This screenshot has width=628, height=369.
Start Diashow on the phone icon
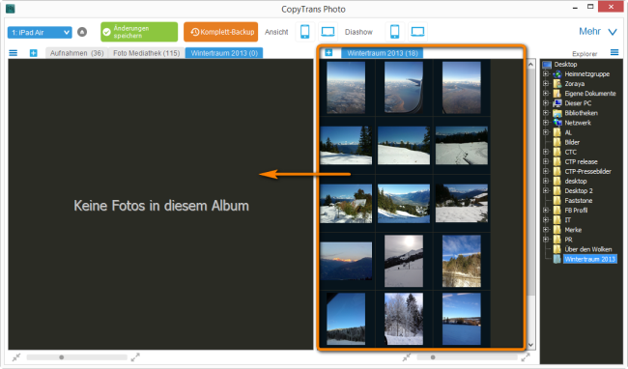[x=394, y=32]
